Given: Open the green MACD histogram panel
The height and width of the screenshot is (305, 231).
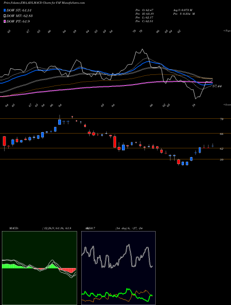Looking at the screenshot, I should [39, 268].
